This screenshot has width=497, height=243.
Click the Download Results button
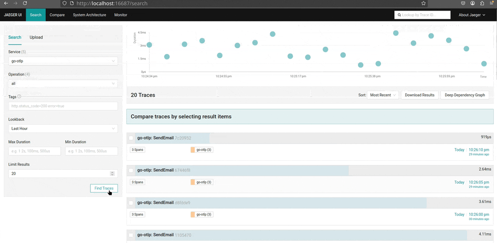(419, 95)
